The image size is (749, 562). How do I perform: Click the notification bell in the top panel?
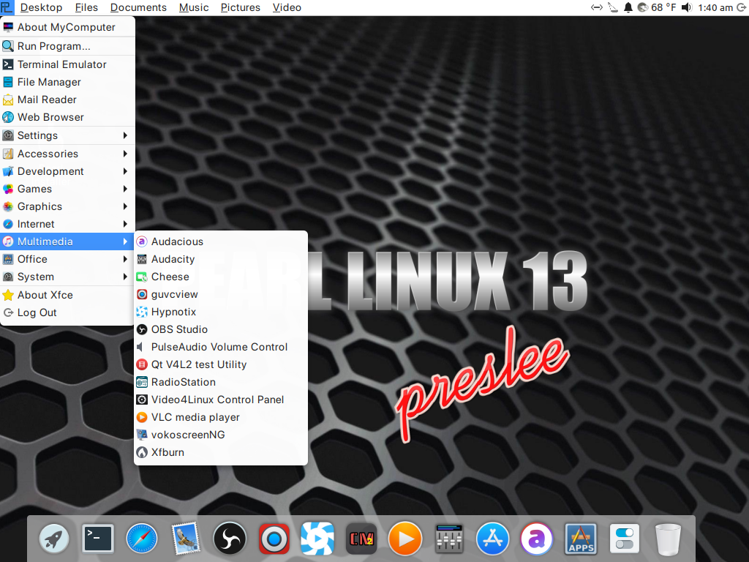tap(628, 7)
